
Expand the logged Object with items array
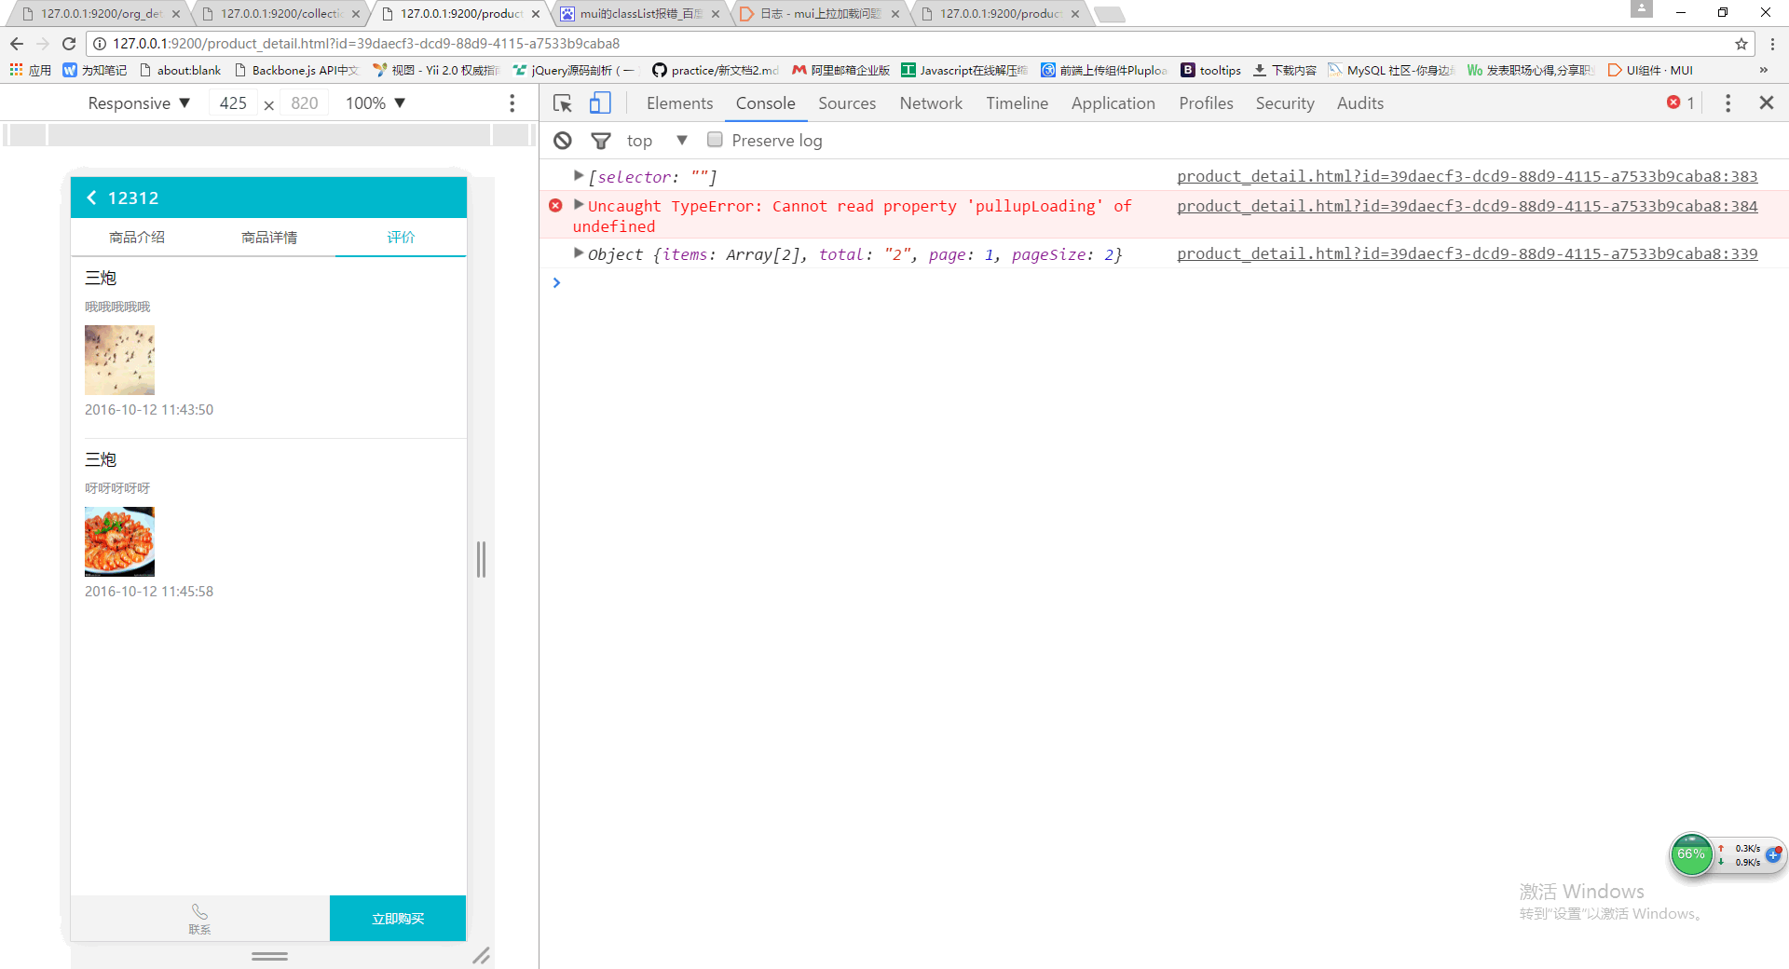[x=579, y=253]
